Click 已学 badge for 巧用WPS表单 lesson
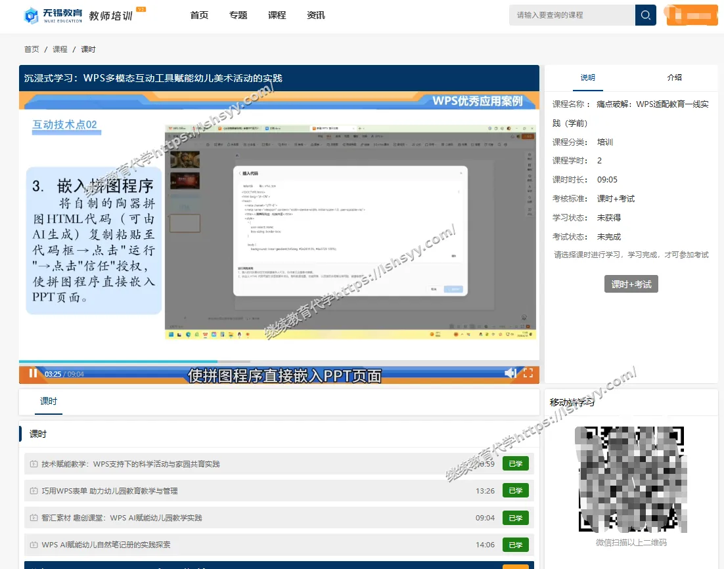 point(515,491)
